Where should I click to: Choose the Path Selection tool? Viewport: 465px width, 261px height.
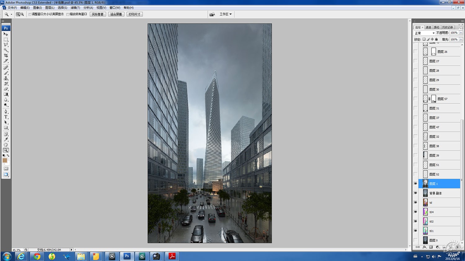6,122
